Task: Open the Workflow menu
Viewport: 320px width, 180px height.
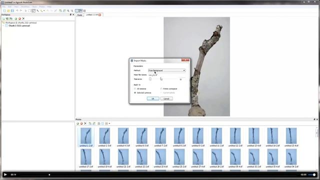Action: [x=25, y=6]
